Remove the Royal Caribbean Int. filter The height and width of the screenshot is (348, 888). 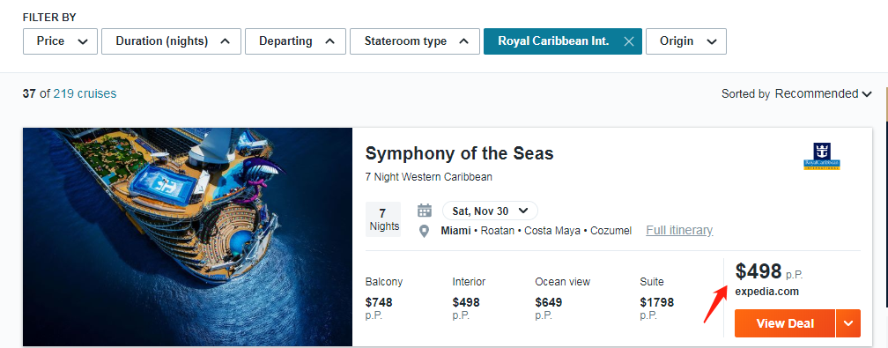[x=628, y=41]
